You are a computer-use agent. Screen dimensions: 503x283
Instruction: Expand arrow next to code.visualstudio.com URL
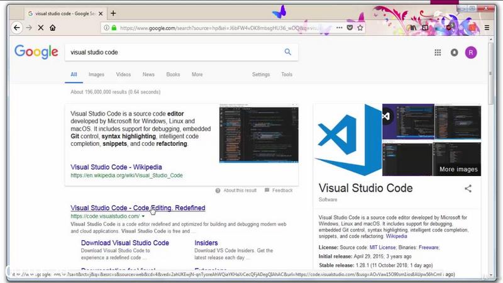point(143,216)
